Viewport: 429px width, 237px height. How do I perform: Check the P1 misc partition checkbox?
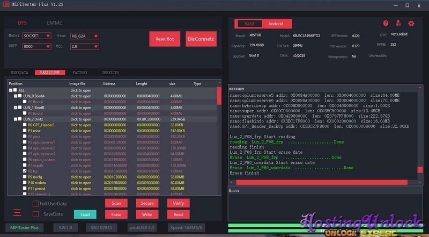25,131
